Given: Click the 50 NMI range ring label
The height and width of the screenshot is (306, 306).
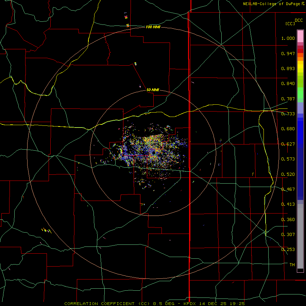Looking at the screenshot, I should 153,90.
